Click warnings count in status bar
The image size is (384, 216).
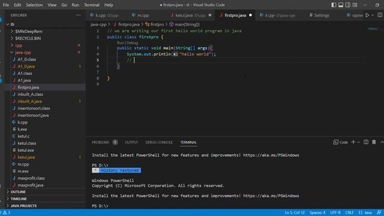coord(7,212)
